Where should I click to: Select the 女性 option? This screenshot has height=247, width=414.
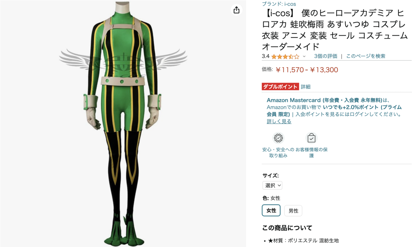pyautogui.click(x=271, y=211)
